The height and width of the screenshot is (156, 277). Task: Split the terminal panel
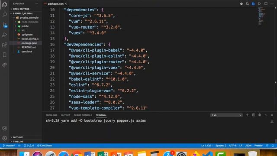click(x=254, y=115)
